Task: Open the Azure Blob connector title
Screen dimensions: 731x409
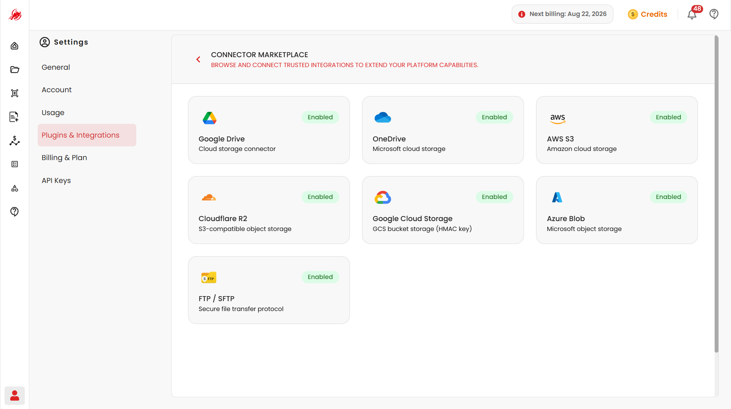Action: click(566, 219)
